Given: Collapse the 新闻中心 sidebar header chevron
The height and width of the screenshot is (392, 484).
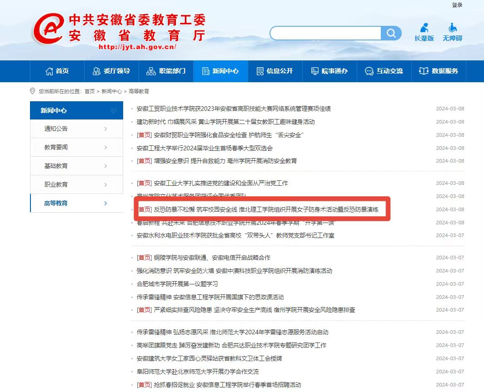Looking at the screenshot, I should click(x=114, y=110).
